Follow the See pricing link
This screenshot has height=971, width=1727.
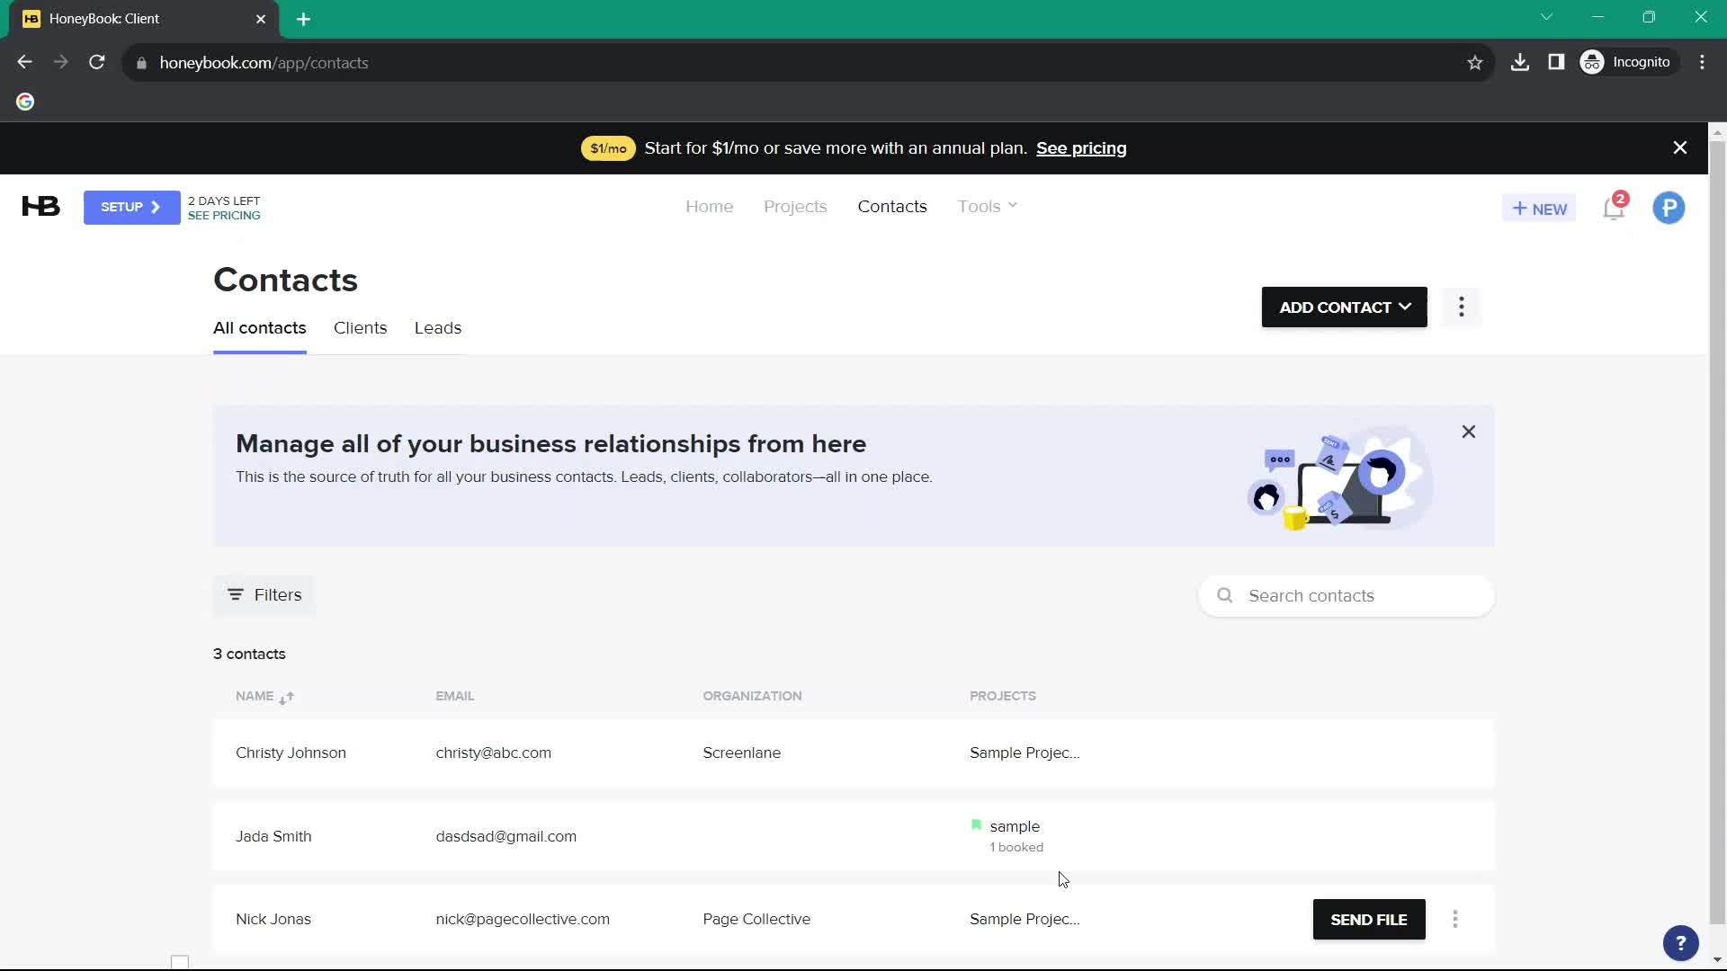tap(1081, 148)
